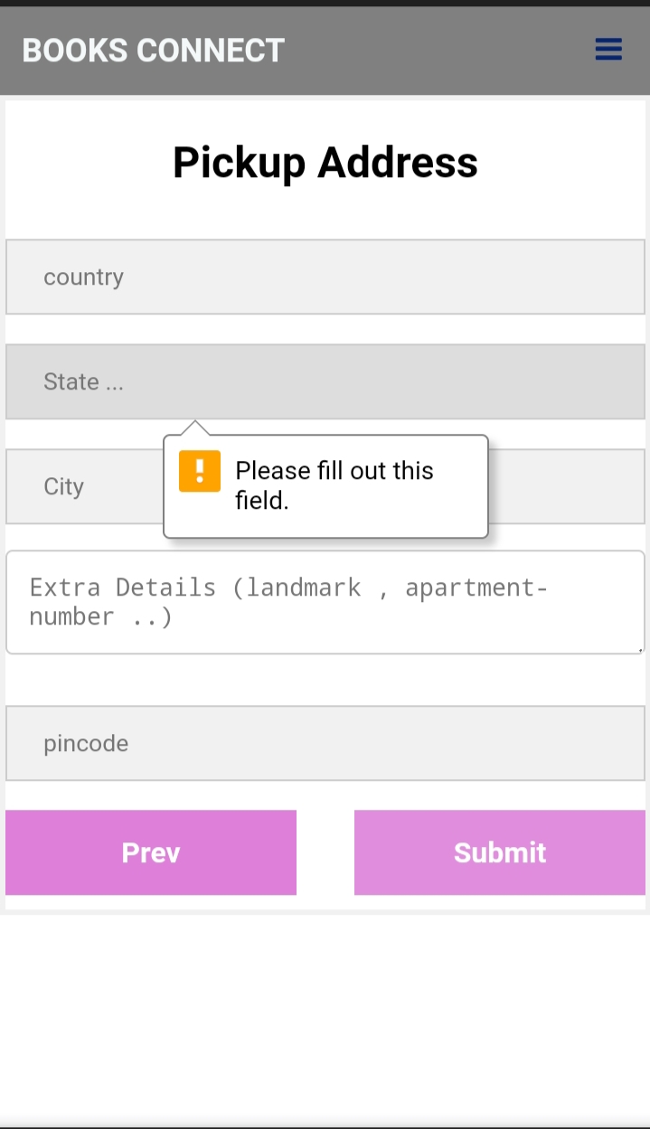The width and height of the screenshot is (650, 1129).
Task: Open the hamburger menu icon
Action: (x=608, y=50)
